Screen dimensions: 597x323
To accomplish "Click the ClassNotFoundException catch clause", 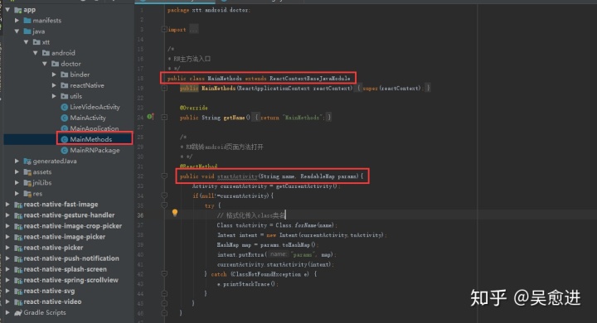I will pyautogui.click(x=264, y=274).
